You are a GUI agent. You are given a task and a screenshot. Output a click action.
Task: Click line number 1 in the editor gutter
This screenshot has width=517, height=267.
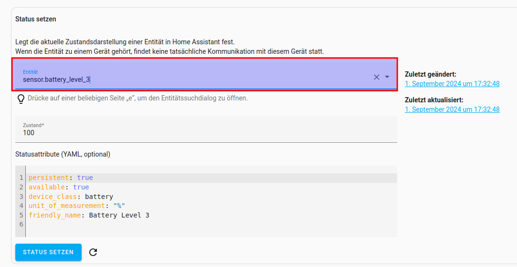[x=21, y=178]
